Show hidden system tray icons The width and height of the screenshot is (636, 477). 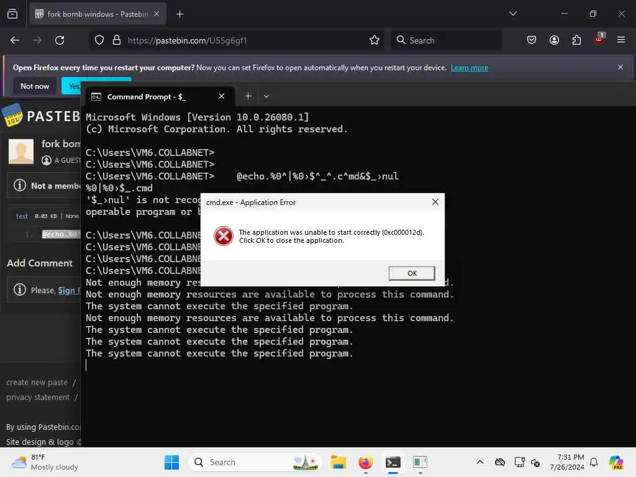480,462
